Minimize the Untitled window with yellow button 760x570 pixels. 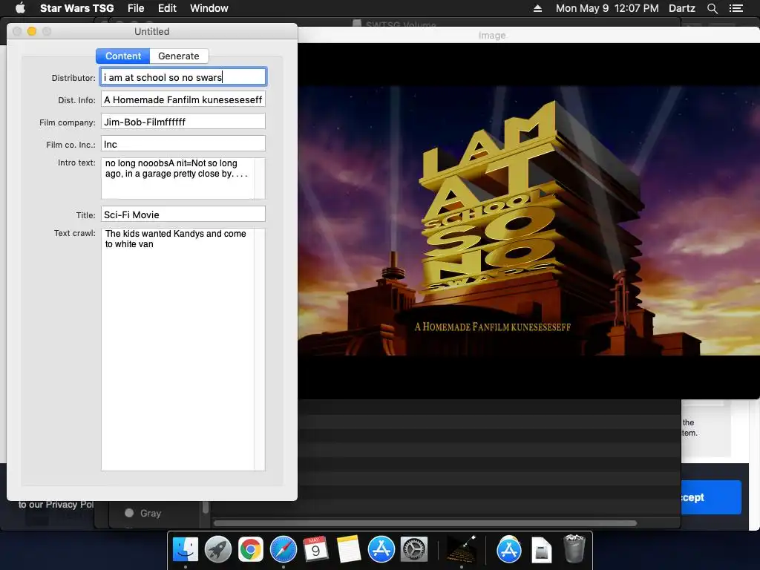click(32, 31)
